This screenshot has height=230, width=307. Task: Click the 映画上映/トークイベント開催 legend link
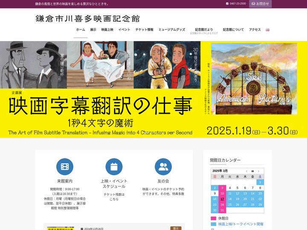tap(241, 224)
